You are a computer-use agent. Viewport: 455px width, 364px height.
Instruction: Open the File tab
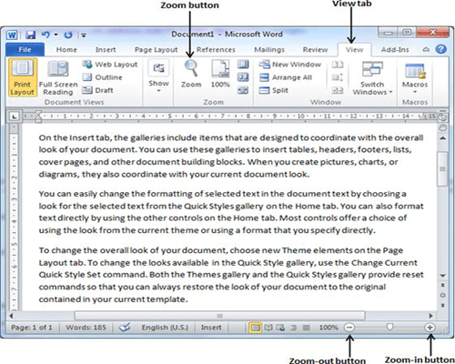pos(25,50)
